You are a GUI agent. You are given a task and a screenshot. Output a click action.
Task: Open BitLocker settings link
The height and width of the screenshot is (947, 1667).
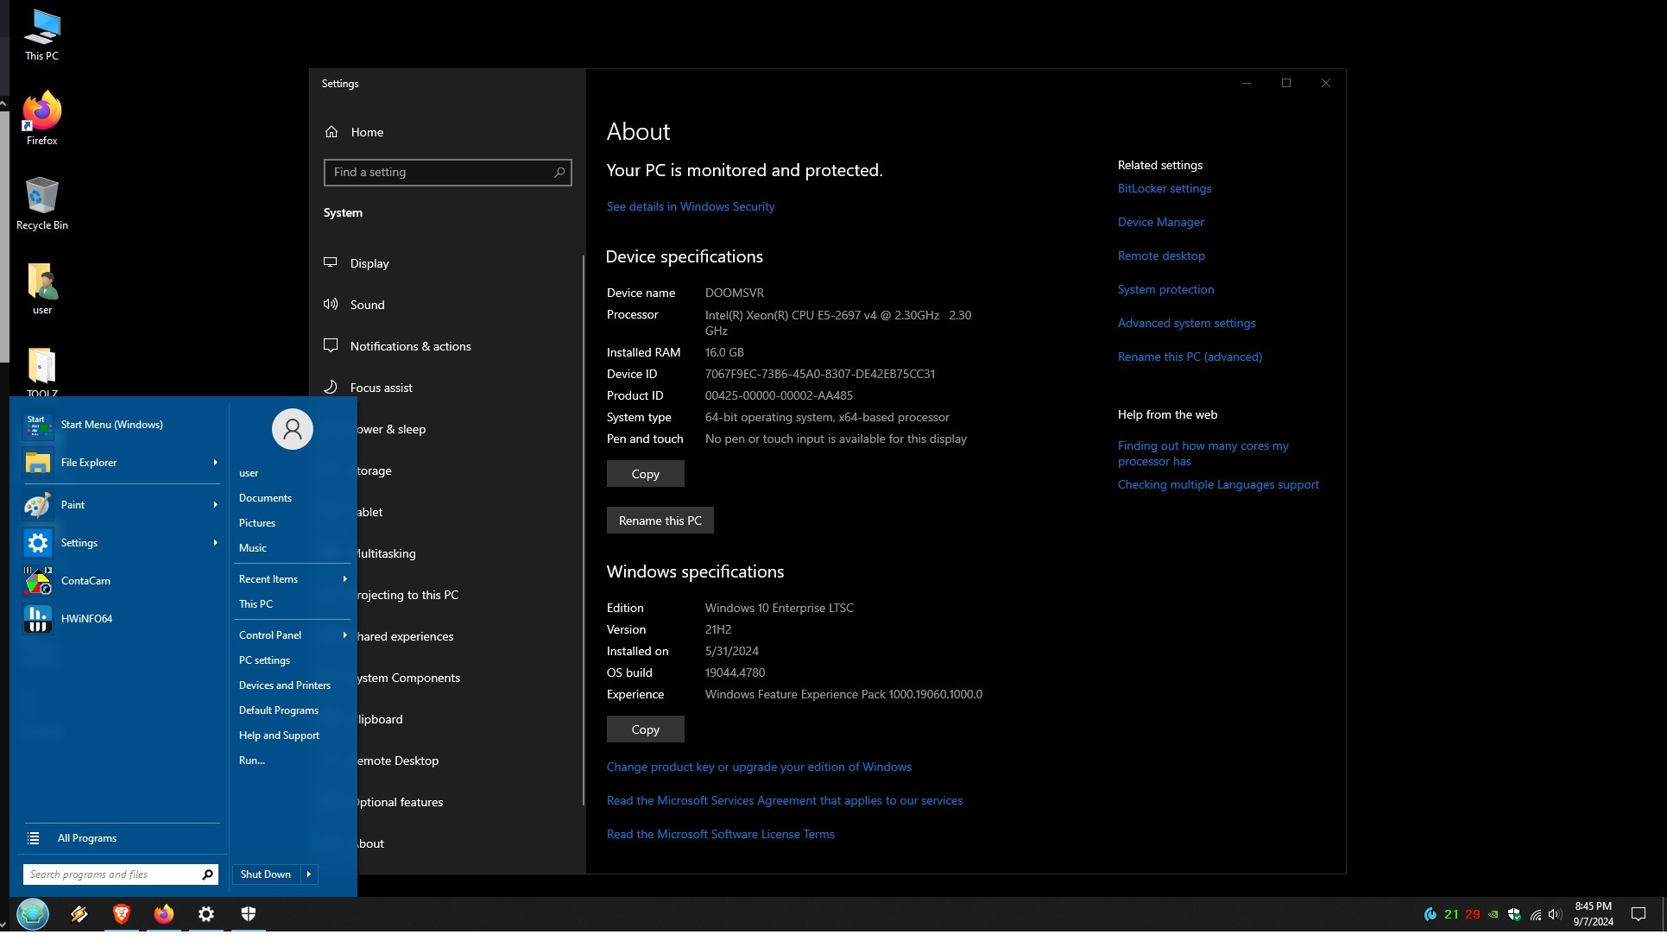tap(1165, 188)
